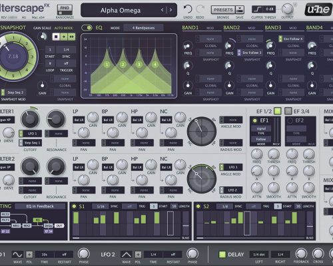Open the BAND3 section header

tap(273, 28)
